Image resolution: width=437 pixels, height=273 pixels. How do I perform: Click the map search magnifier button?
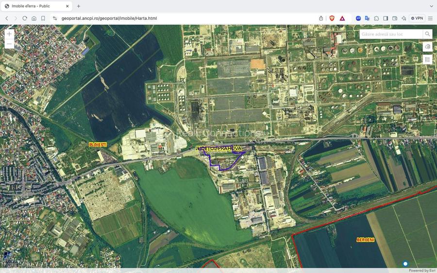click(x=427, y=34)
